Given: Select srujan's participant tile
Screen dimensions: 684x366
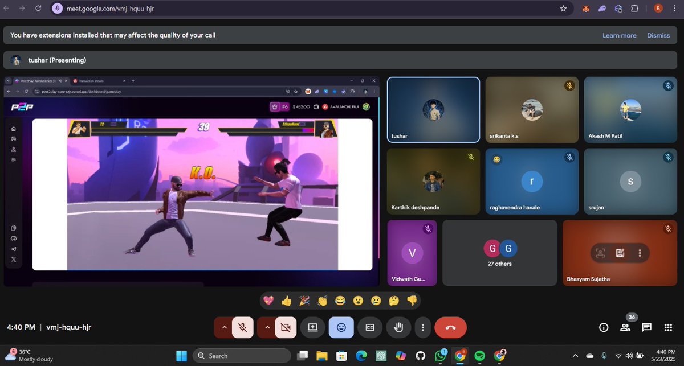Looking at the screenshot, I should coord(630,181).
